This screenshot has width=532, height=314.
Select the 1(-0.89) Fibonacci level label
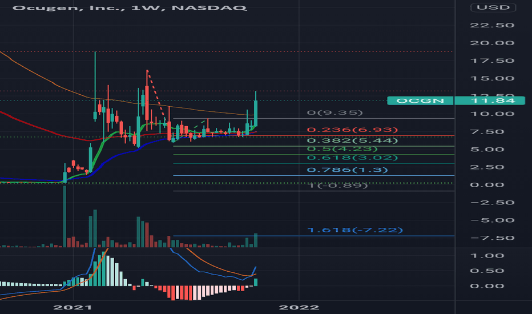[x=337, y=186]
